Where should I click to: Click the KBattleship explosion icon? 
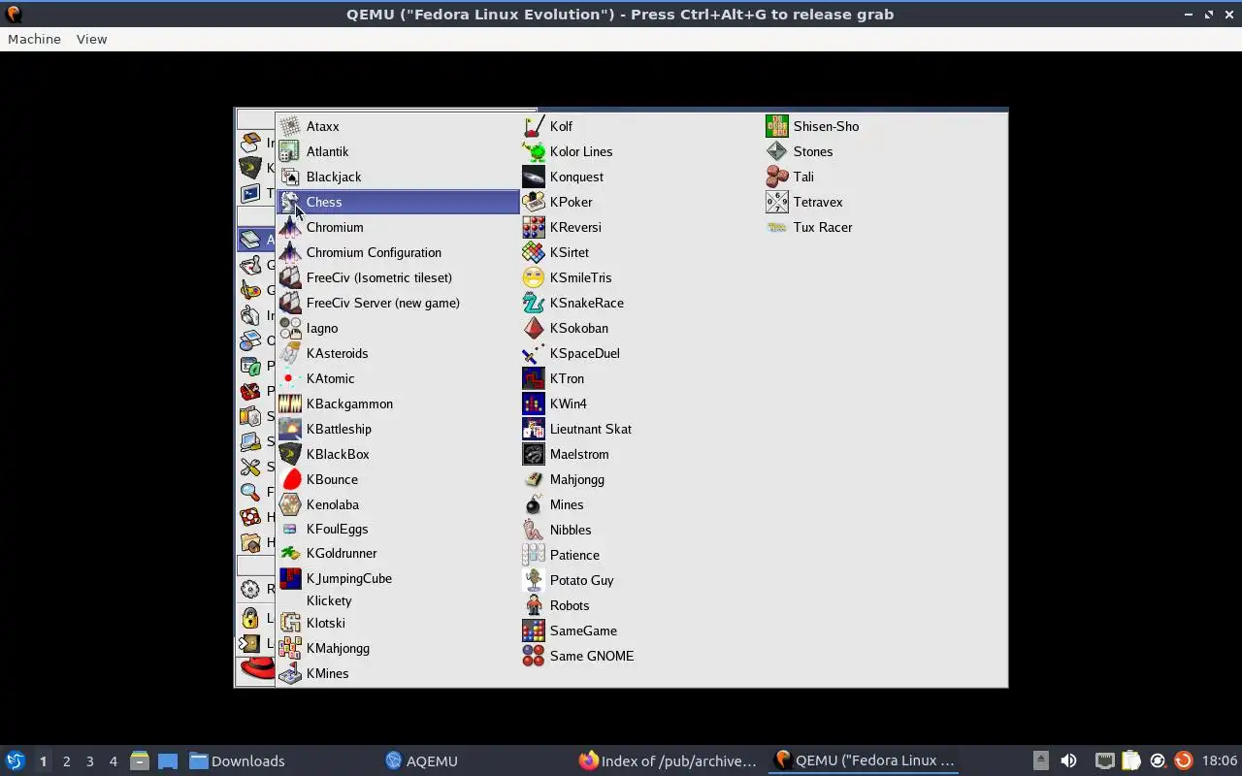pyautogui.click(x=289, y=429)
